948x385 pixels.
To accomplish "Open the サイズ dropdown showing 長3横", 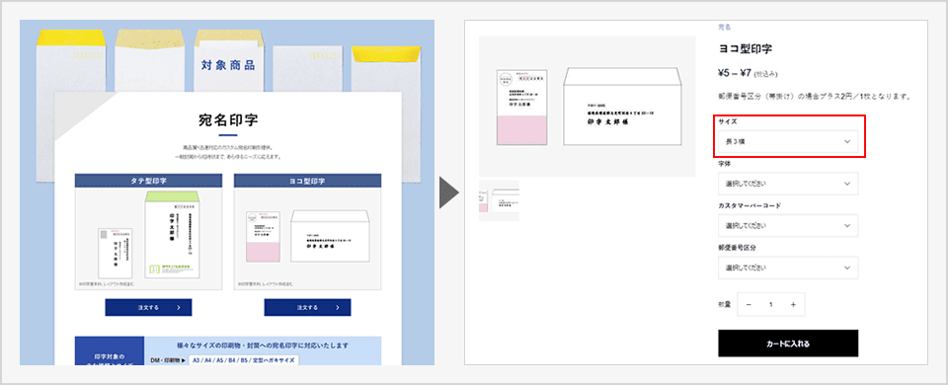I will coord(788,141).
